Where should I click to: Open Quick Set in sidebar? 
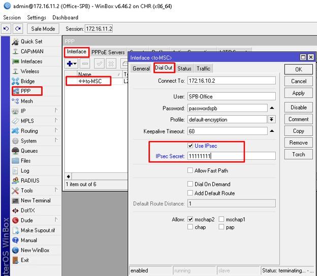(31, 42)
